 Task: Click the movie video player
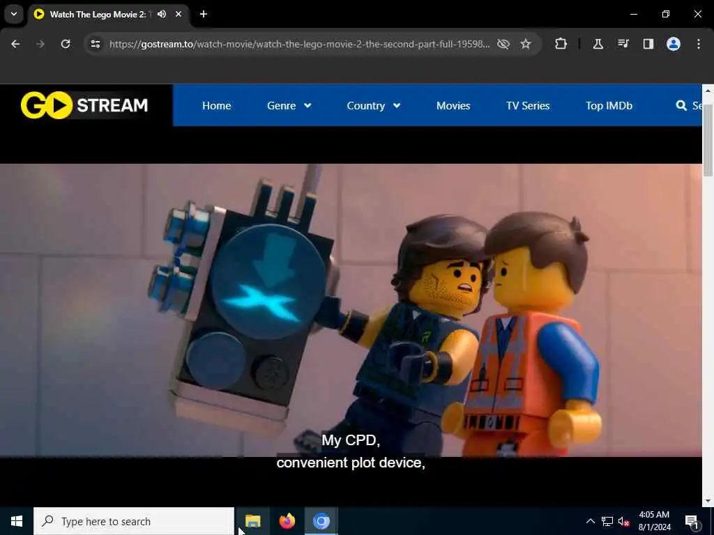pos(351,310)
